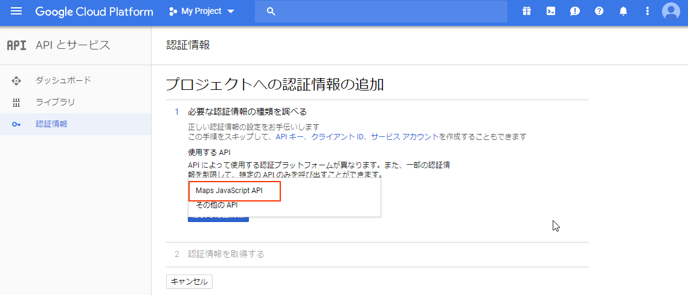Click the API とサービス sidebar title
The width and height of the screenshot is (688, 295).
73,45
